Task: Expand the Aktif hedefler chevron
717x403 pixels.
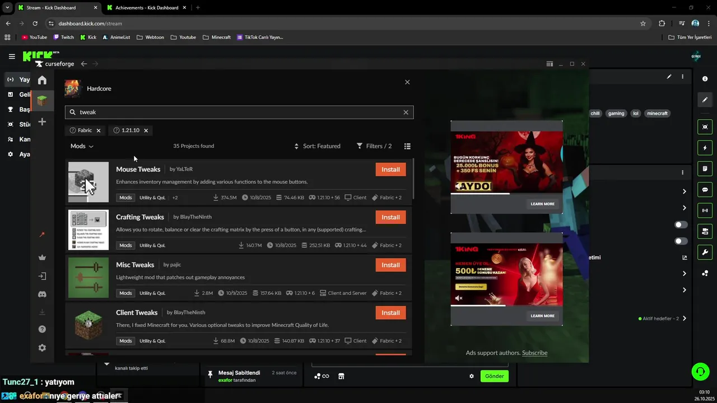Action: click(684, 318)
